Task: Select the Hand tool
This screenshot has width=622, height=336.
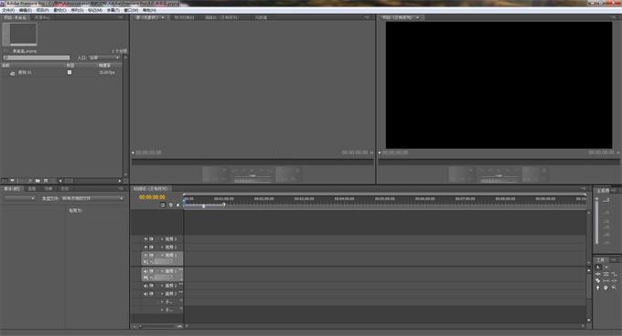Action: [x=606, y=288]
